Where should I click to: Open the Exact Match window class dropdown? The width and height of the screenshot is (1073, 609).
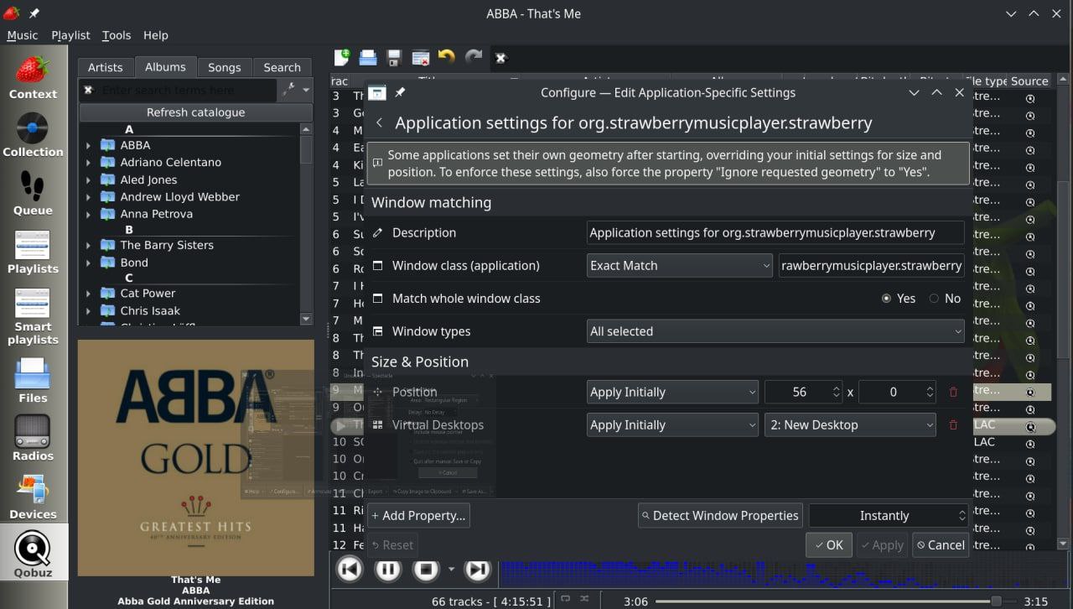tap(679, 266)
